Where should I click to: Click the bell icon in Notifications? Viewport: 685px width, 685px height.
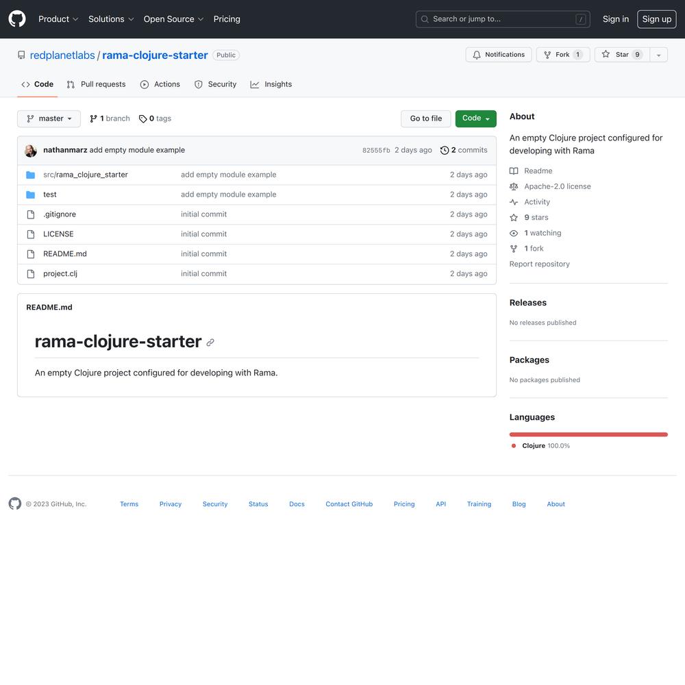[x=477, y=55]
